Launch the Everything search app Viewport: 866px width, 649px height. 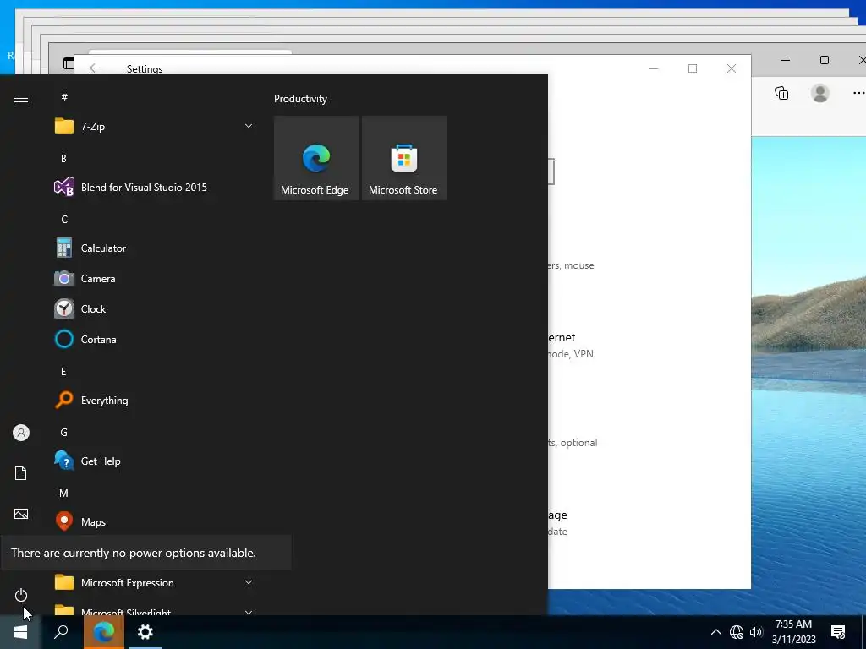pos(155,400)
